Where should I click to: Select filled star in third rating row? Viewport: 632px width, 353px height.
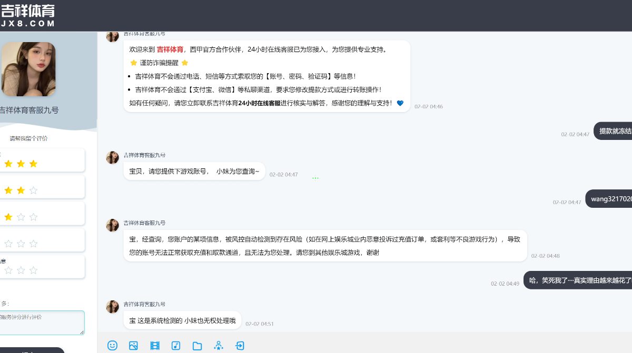coord(8,217)
